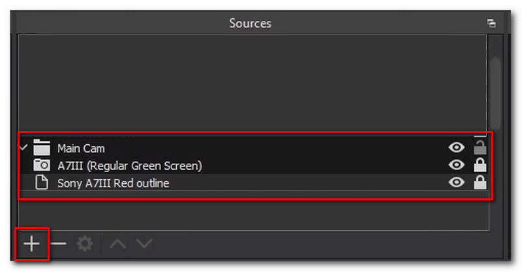Toggle visibility of A7III (Regular Green Screen)
522x272 pixels.
(x=457, y=166)
